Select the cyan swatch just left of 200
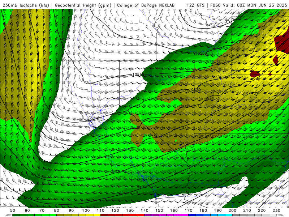The width and height of the screenshot is (289, 217). pyautogui.click(x=229, y=215)
